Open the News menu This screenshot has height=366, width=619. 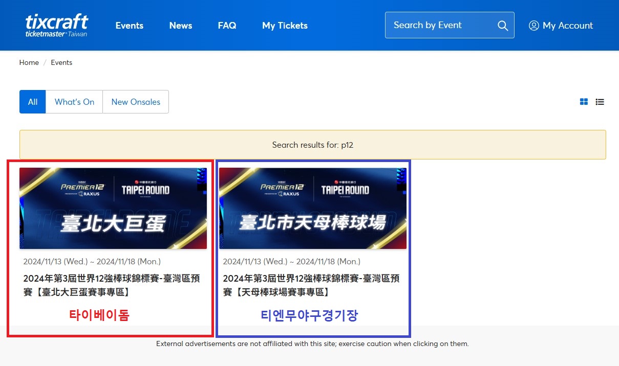(x=181, y=26)
